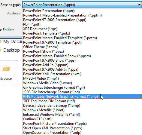Screen dimensions: 142x135
Task: Select PowerPoint Macro-Enabled Show (*.ppsm)
Action: click(x=82, y=56)
